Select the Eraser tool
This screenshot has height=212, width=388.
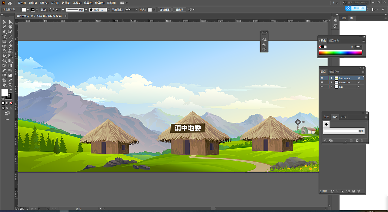(x=10, y=46)
